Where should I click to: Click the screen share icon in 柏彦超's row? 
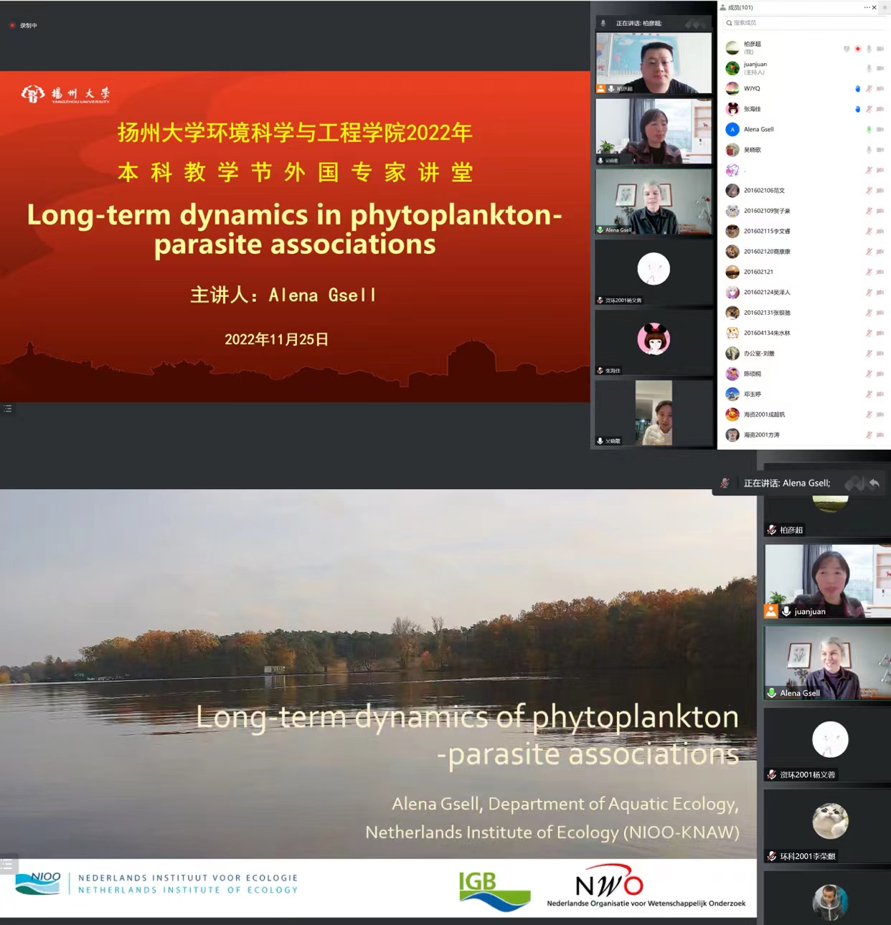(x=847, y=49)
